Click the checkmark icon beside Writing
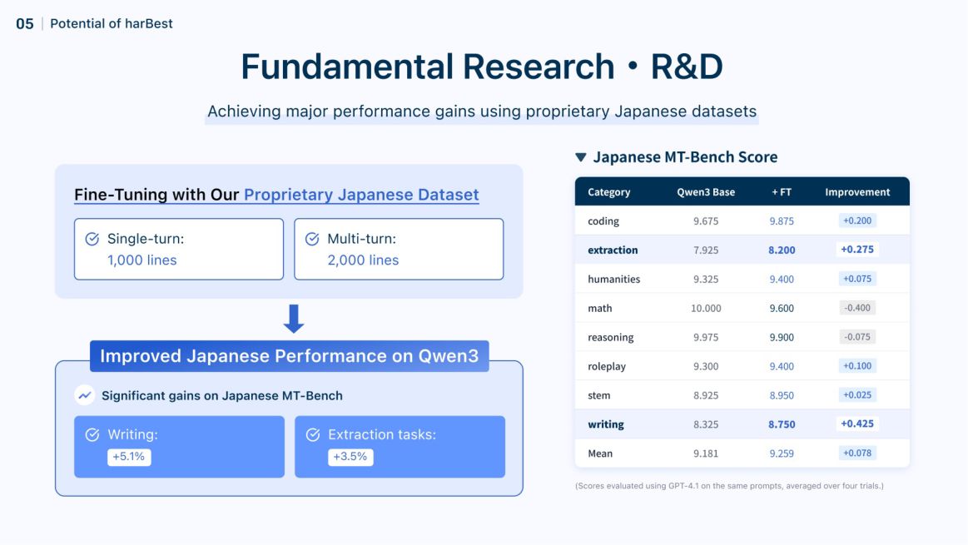This screenshot has width=968, height=545. (x=92, y=435)
